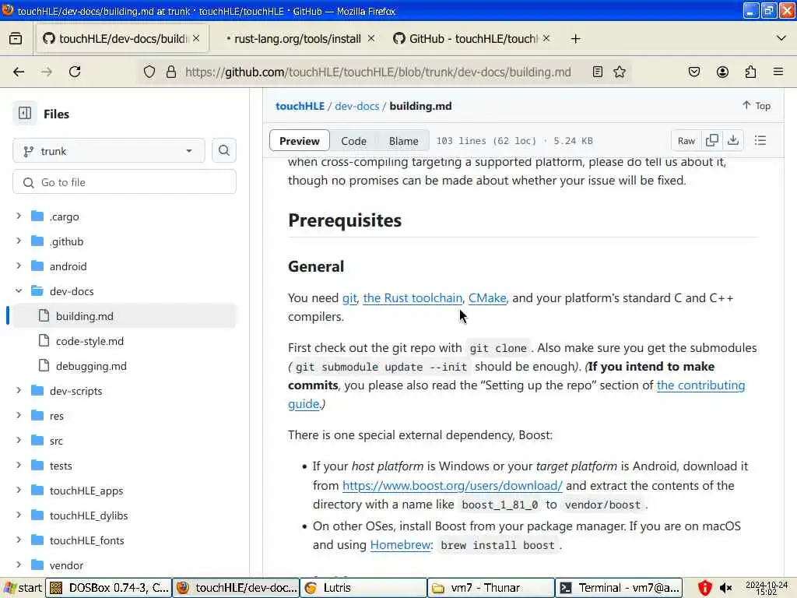The height and width of the screenshot is (598, 797).
Task: Download the raw file icon
Action: [x=733, y=140]
